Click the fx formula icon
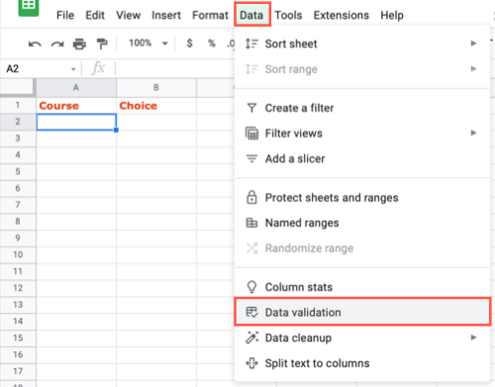495x387 pixels. [98, 68]
